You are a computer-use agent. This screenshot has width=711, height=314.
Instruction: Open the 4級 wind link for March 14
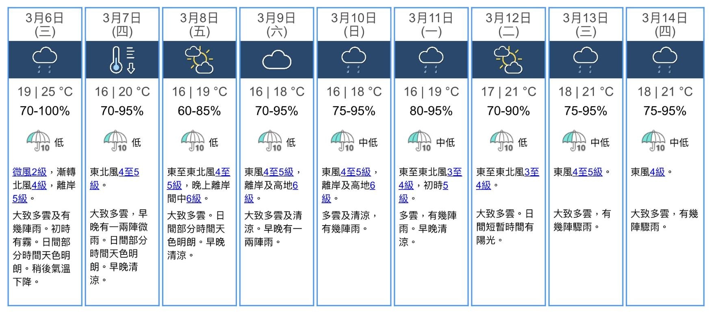pyautogui.click(x=657, y=172)
